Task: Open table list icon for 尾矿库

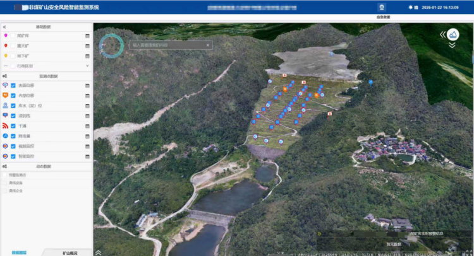Action: (88, 36)
